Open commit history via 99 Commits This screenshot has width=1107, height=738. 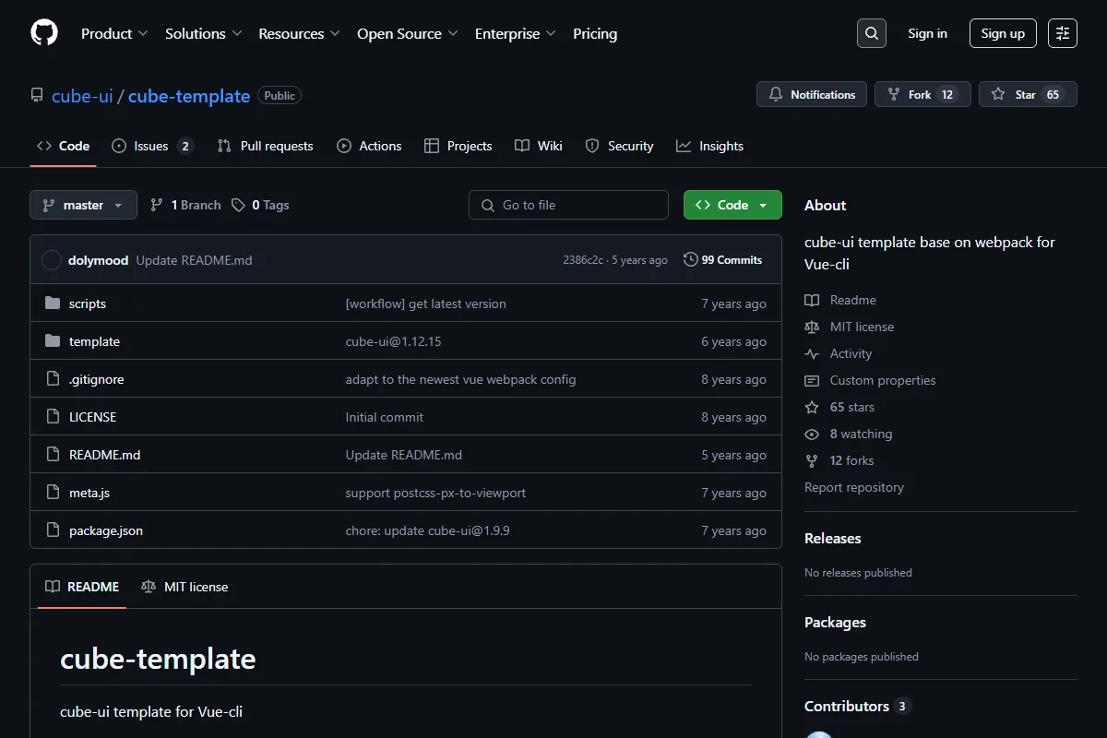click(722, 260)
